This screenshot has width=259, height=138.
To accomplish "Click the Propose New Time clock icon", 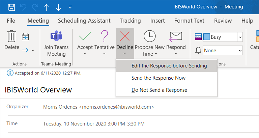I will (149, 36).
